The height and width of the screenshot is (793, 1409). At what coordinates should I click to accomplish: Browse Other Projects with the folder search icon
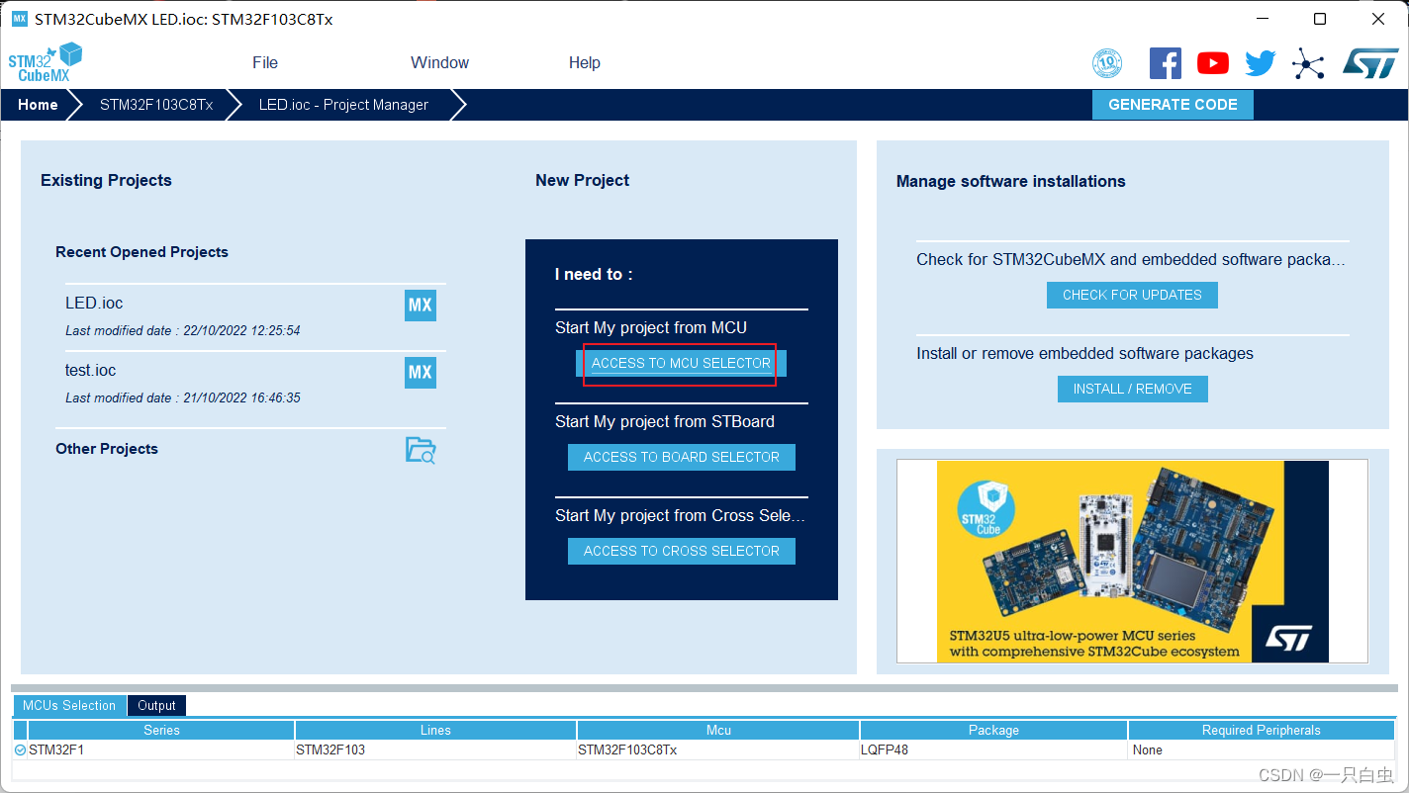[421, 450]
